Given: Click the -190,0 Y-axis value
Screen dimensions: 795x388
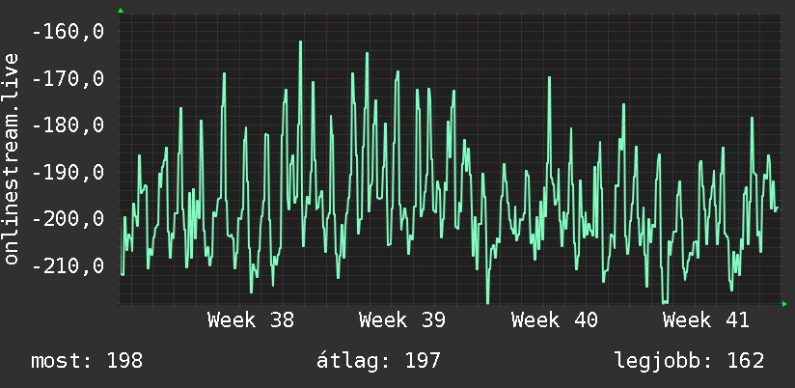Looking at the screenshot, I should pyautogui.click(x=68, y=172).
